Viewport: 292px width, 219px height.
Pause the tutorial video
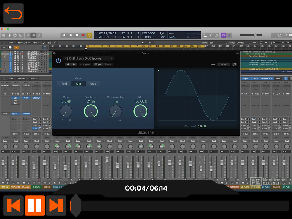[35, 205]
